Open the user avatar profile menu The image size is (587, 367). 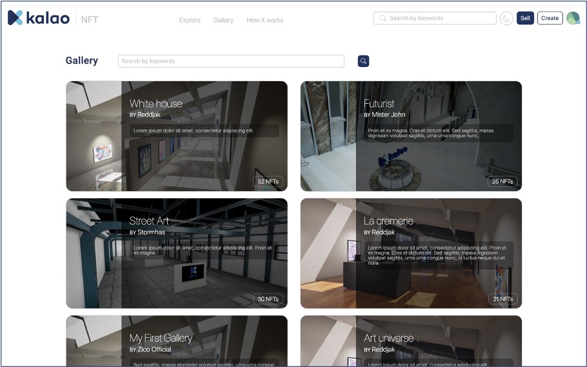pyautogui.click(x=573, y=18)
